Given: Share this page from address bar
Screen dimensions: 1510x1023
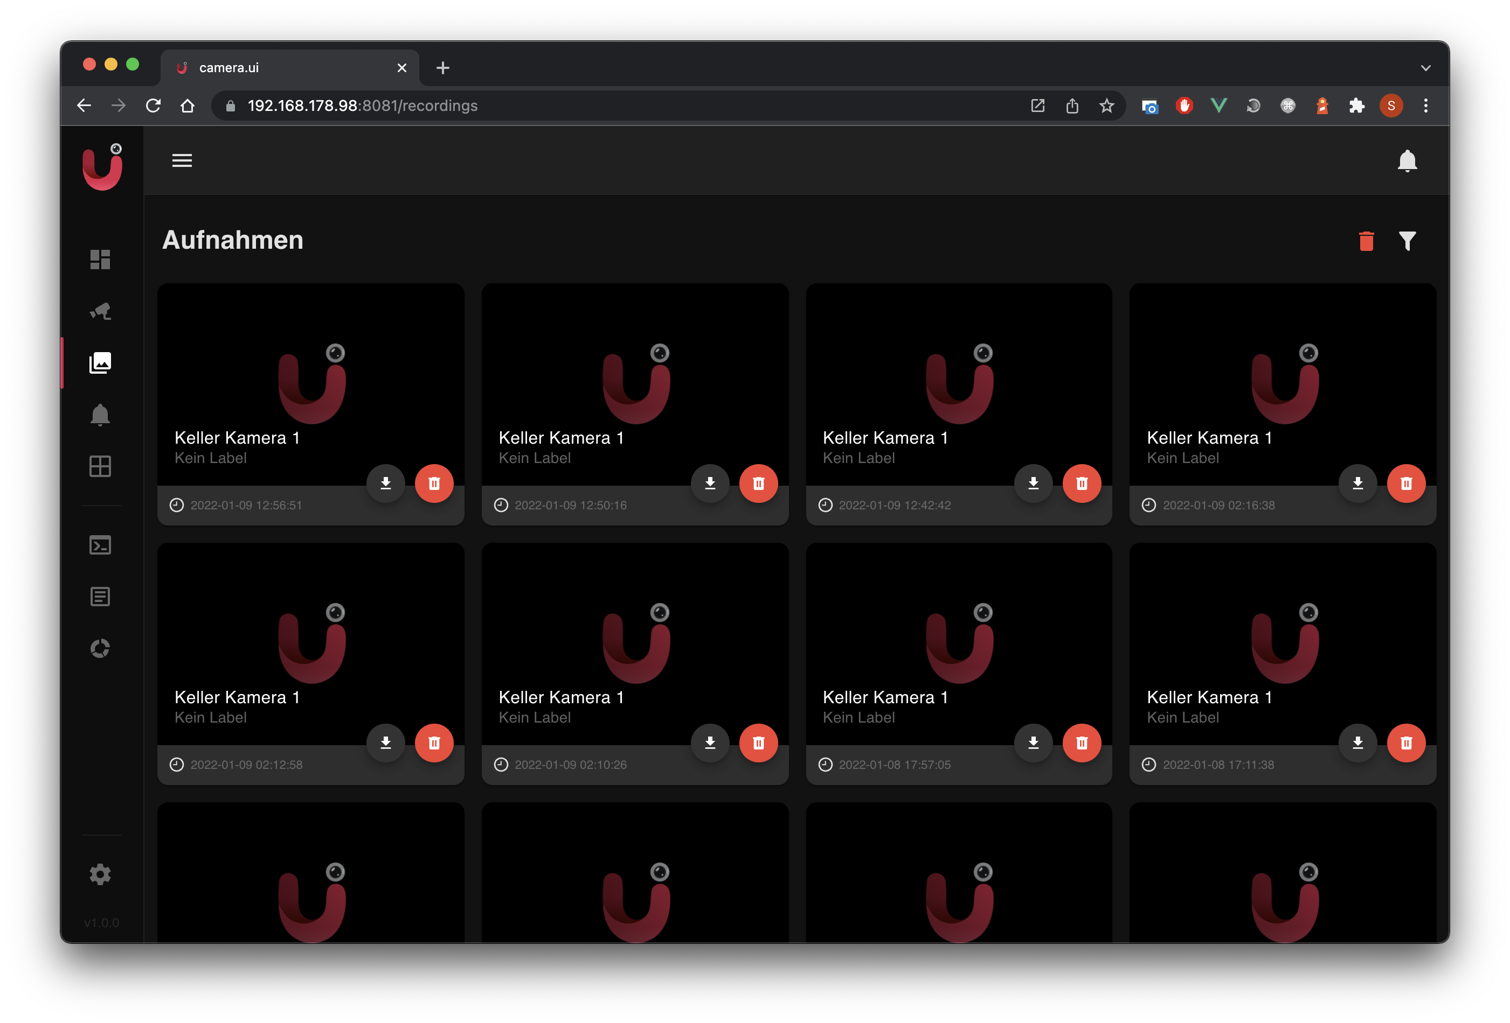Looking at the screenshot, I should [x=1072, y=105].
